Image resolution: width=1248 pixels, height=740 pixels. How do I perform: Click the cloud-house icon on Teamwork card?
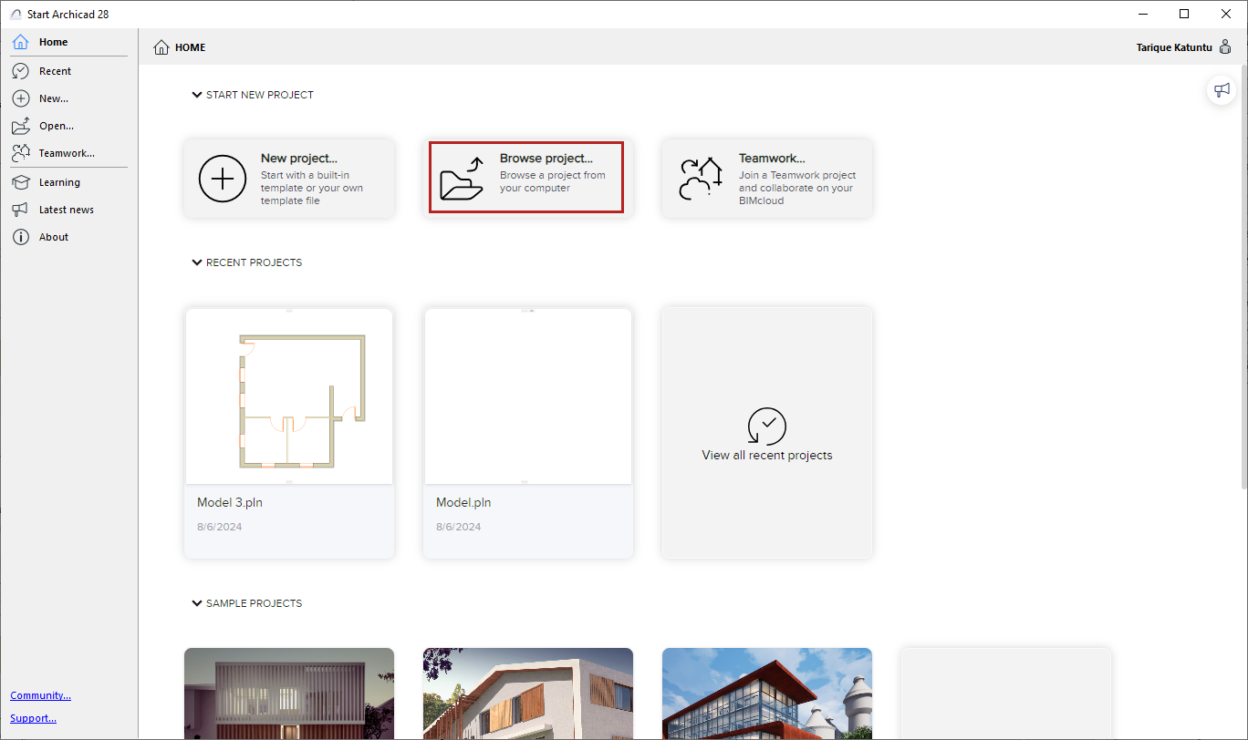point(701,178)
